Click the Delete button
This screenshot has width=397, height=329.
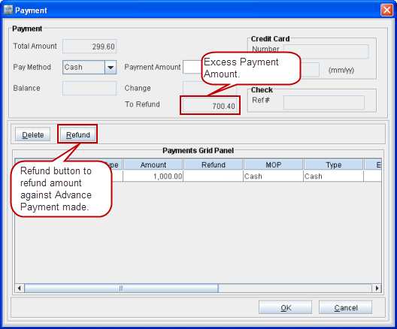pyautogui.click(x=32, y=134)
